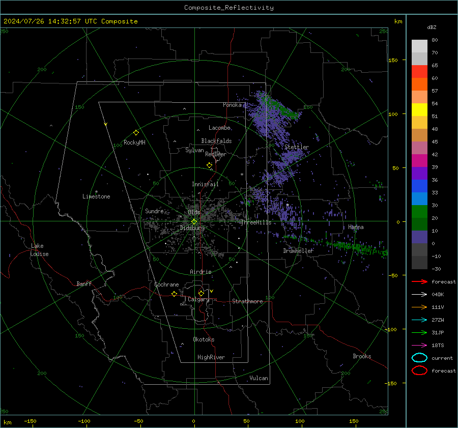This screenshot has width=458, height=428.
Task: Click the RedDeer city label
Action: point(216,154)
